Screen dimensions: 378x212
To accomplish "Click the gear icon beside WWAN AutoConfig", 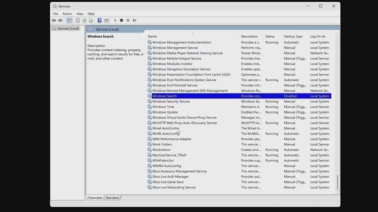I will coord(149,165).
